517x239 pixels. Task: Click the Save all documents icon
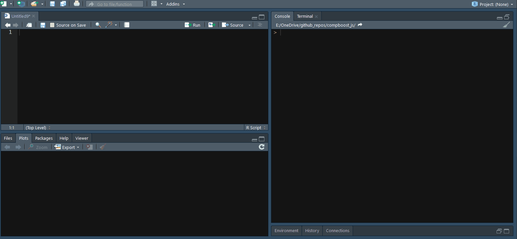[63, 4]
